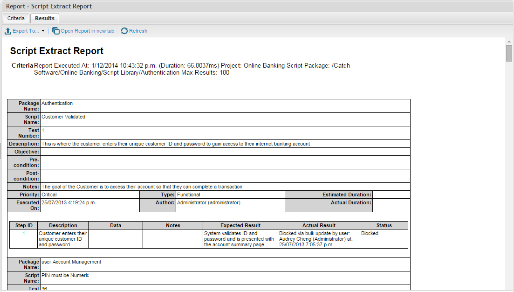This screenshot has width=514, height=292.
Task: Click the Actual Result column header
Action: click(x=319, y=225)
